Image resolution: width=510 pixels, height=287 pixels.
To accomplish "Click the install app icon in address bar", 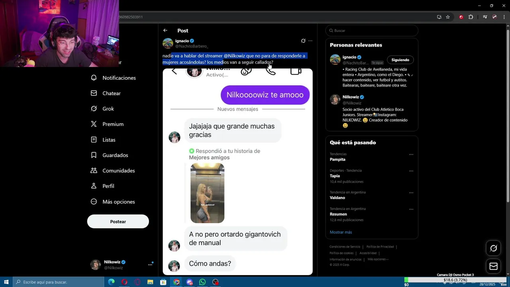I will pyautogui.click(x=439, y=17).
